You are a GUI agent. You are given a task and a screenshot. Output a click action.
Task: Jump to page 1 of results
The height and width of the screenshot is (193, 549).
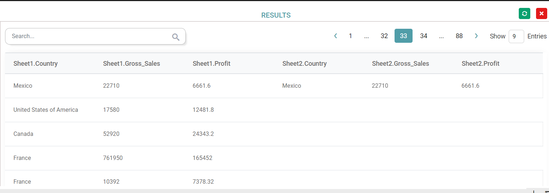[x=350, y=36]
